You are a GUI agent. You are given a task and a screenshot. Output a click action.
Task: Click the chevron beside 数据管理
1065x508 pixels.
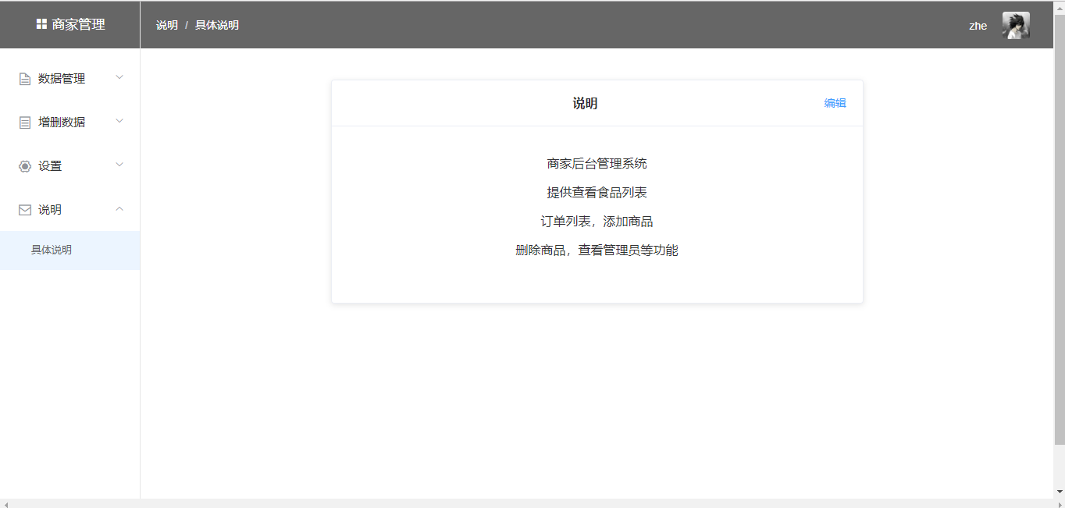click(119, 77)
